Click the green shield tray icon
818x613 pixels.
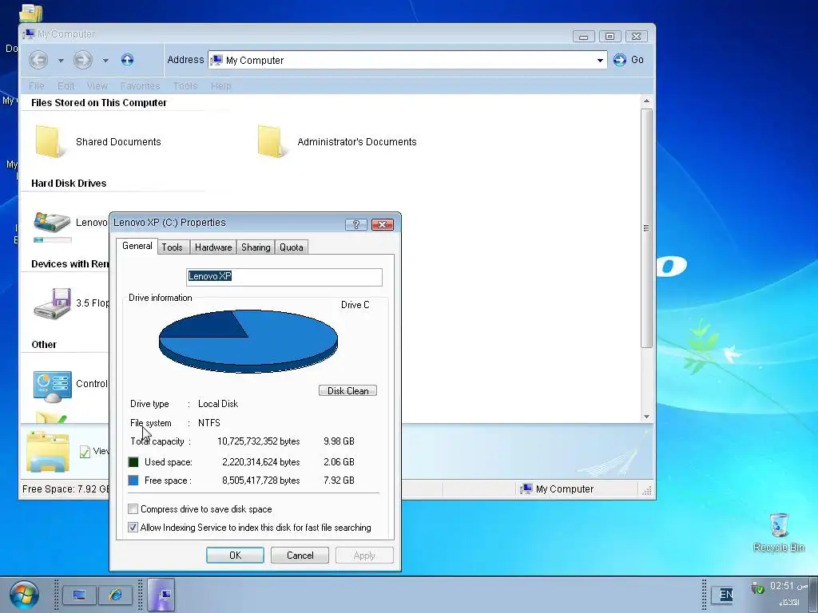click(x=757, y=588)
